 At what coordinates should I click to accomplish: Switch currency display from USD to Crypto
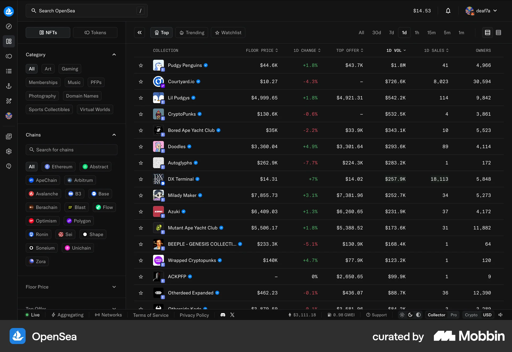pyautogui.click(x=471, y=315)
